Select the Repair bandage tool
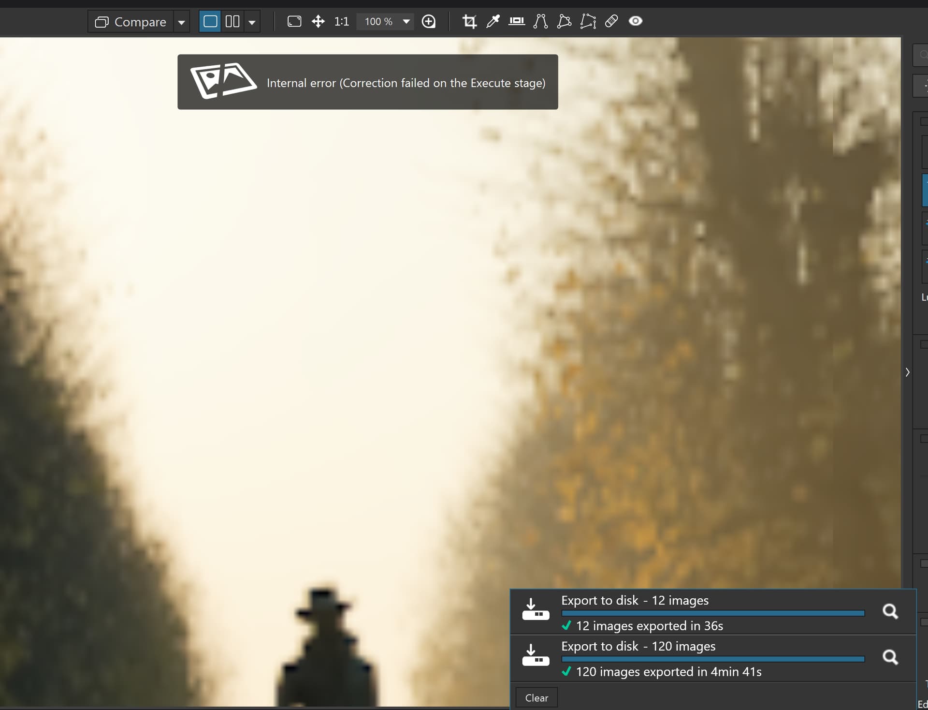The image size is (928, 710). click(611, 21)
